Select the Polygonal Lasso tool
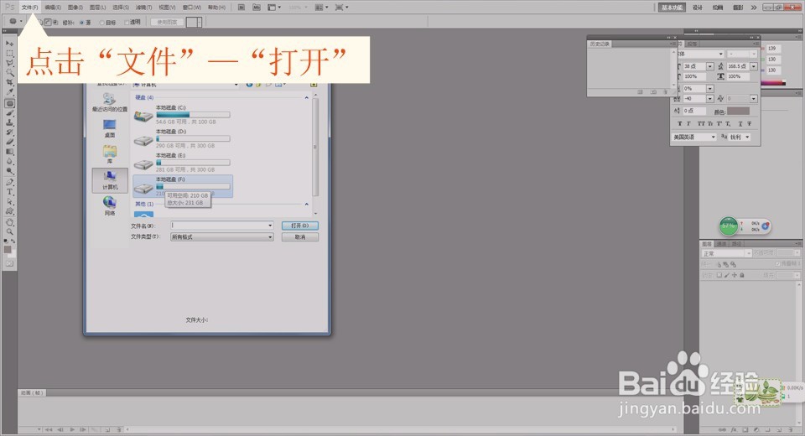 point(9,63)
